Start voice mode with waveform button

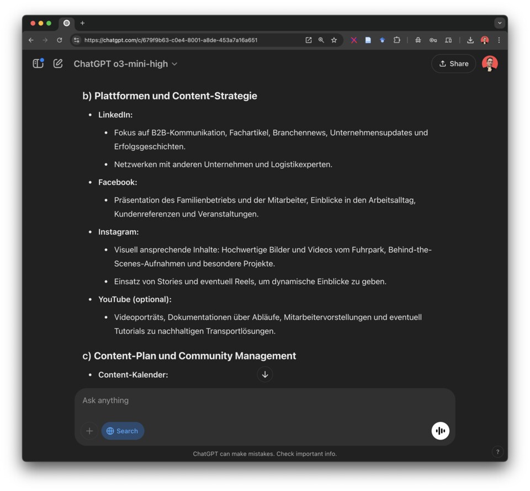[x=440, y=431]
